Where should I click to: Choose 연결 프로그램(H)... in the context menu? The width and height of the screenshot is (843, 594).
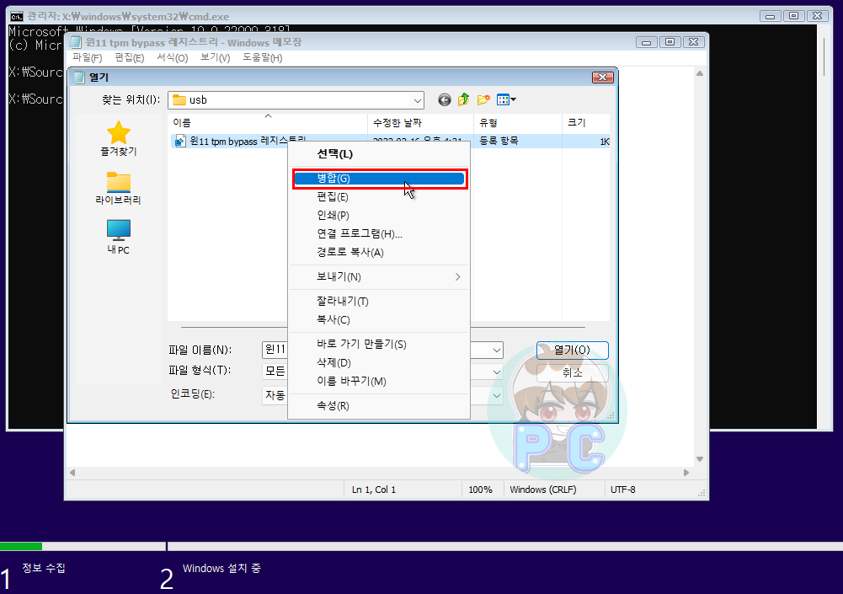click(379, 233)
